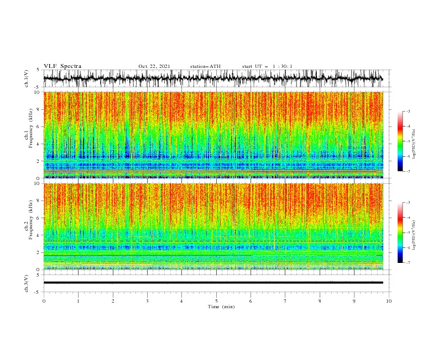Click the "-5" tick on ch.2 color bar

[x=408, y=233]
